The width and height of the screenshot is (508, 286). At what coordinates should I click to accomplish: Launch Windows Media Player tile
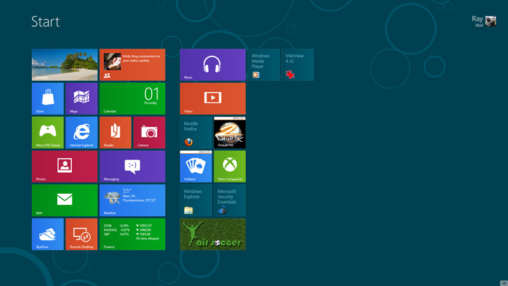point(264,65)
